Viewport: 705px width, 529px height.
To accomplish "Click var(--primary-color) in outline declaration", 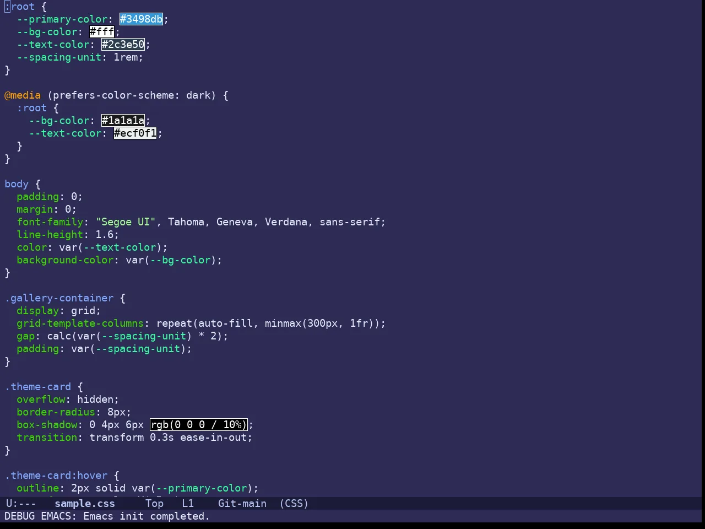I will (193, 488).
